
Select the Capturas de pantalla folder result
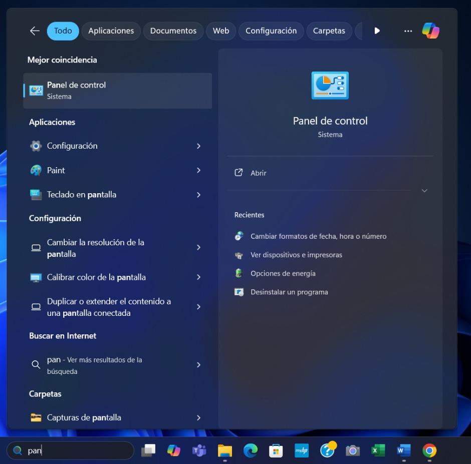click(x=117, y=417)
